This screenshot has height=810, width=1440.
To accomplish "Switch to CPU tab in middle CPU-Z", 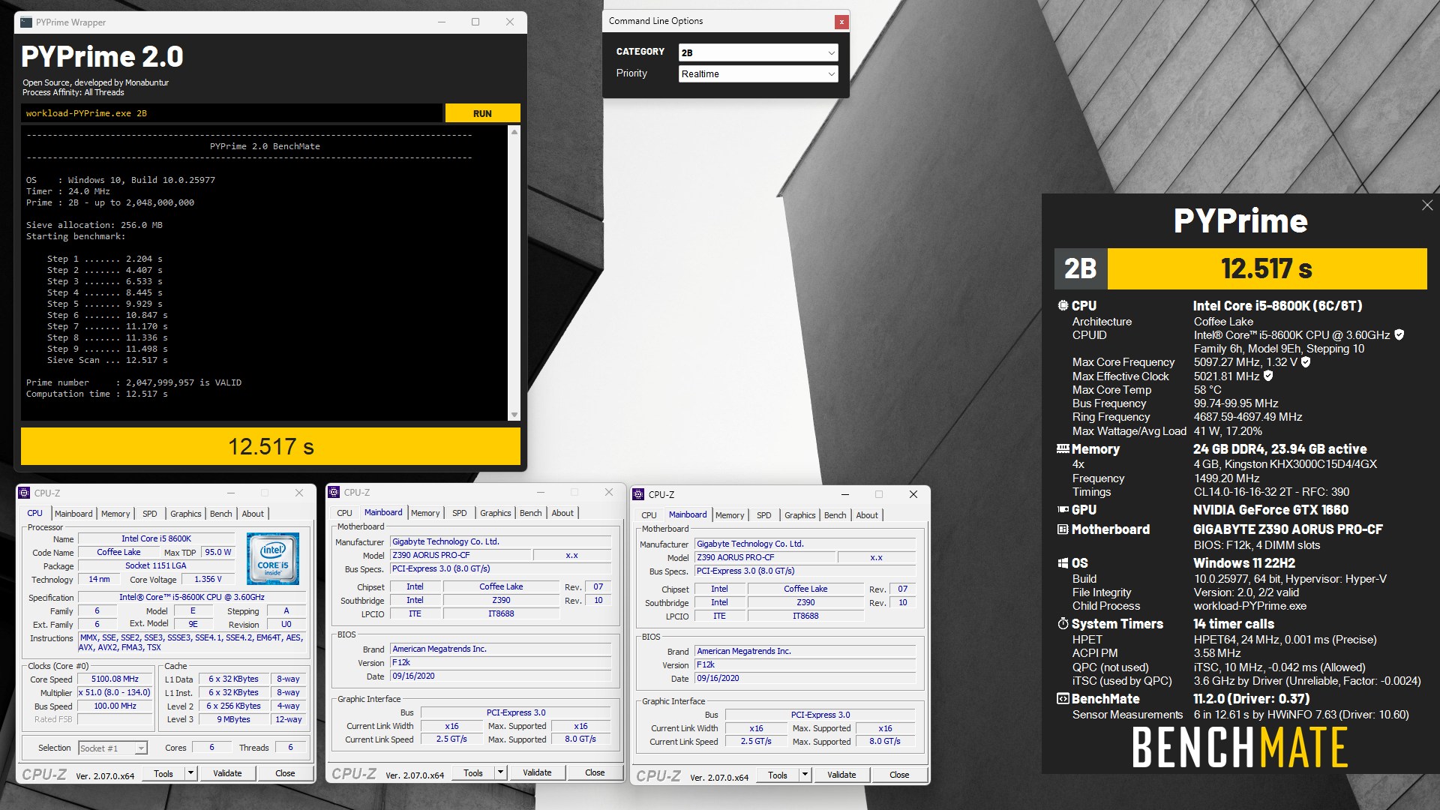I will (x=344, y=513).
